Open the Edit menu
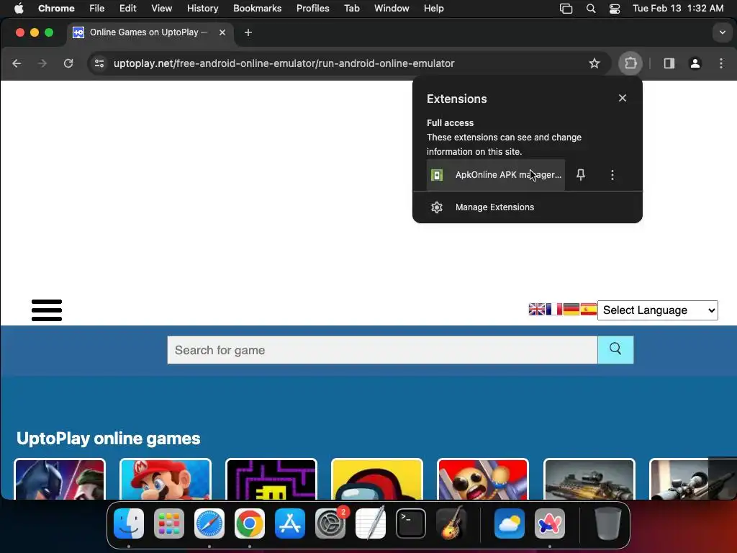Viewport: 737px width, 553px height. click(127, 8)
